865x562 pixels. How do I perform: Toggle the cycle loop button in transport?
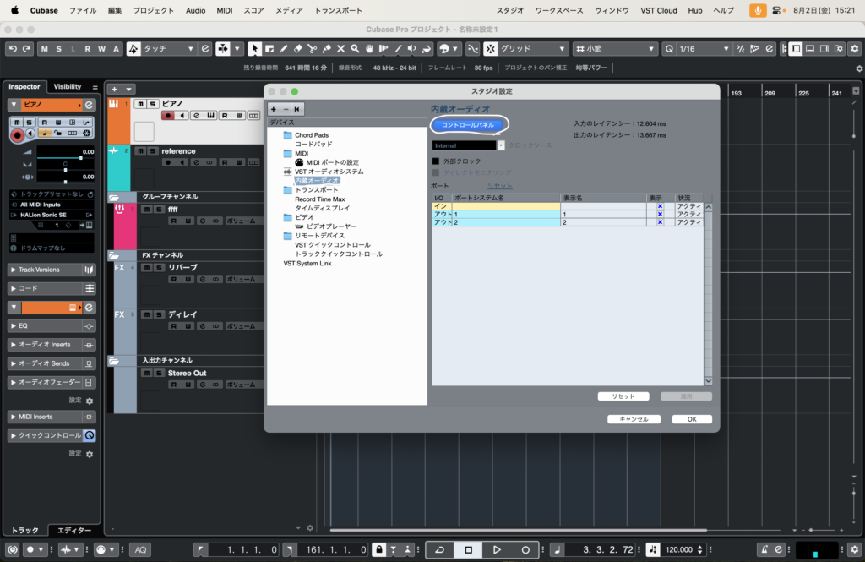tap(439, 549)
